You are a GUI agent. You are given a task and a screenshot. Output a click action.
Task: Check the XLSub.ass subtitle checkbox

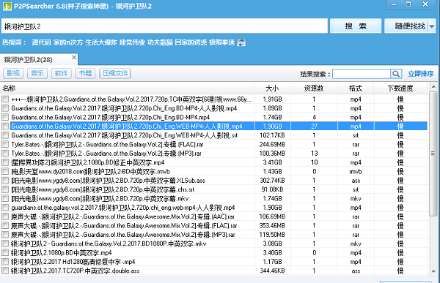click(x=5, y=181)
